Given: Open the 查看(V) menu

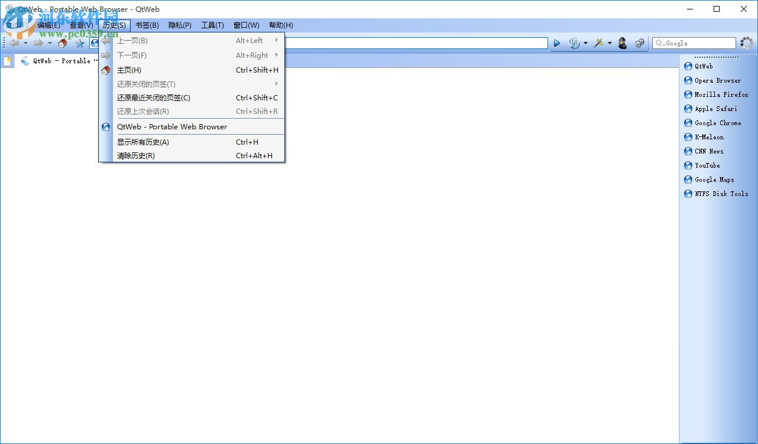Looking at the screenshot, I should click(x=81, y=25).
